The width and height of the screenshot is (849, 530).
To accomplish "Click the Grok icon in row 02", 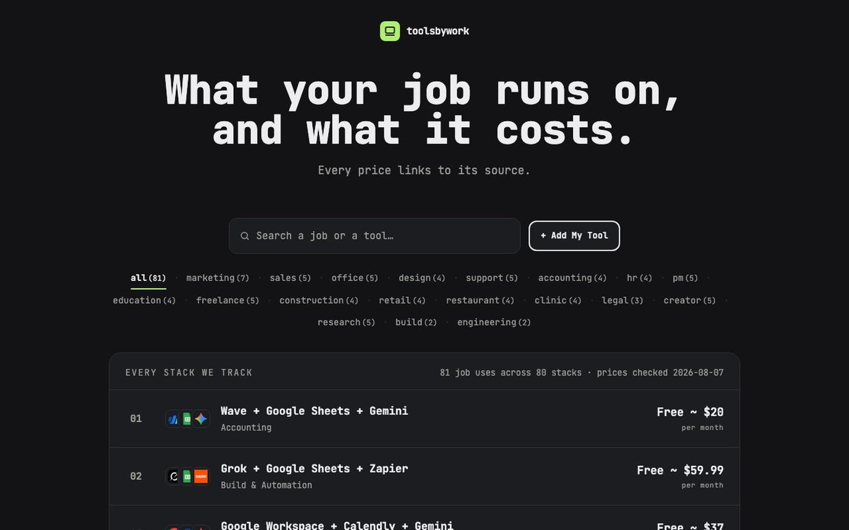I will pyautogui.click(x=173, y=476).
